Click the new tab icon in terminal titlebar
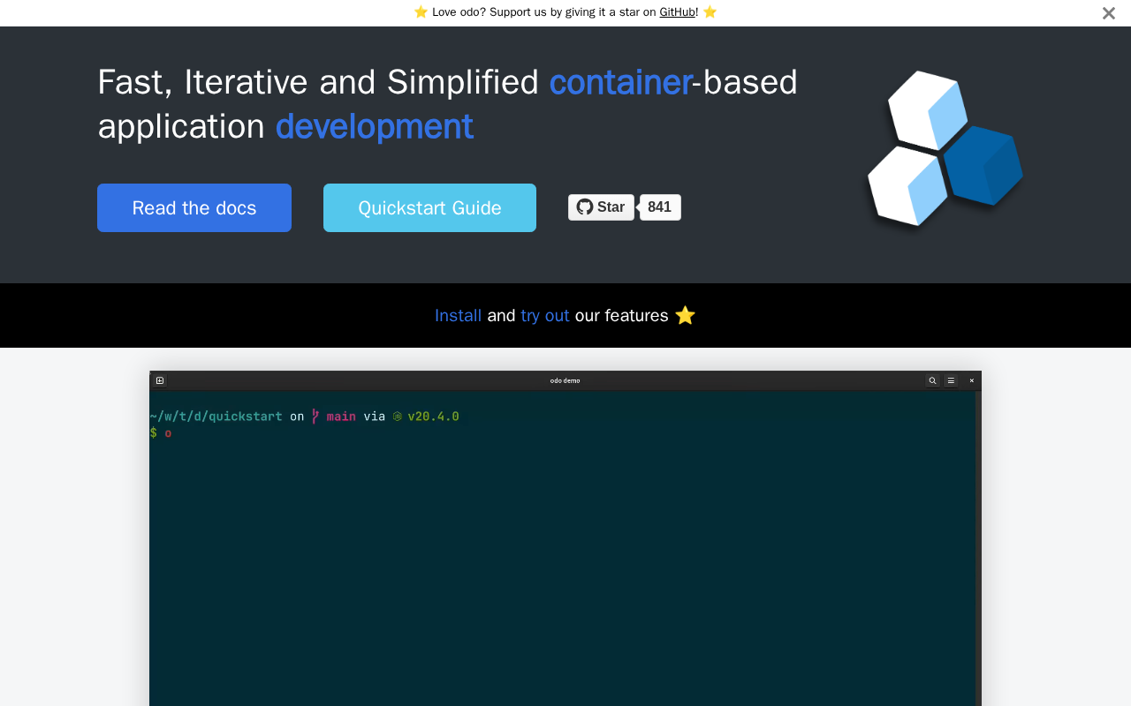The image size is (1131, 706). click(x=160, y=380)
